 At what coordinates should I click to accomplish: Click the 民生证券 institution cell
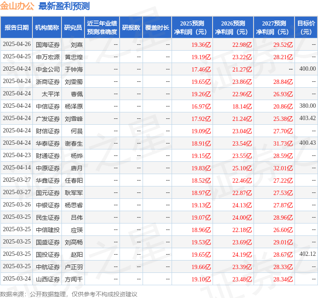(48, 218)
